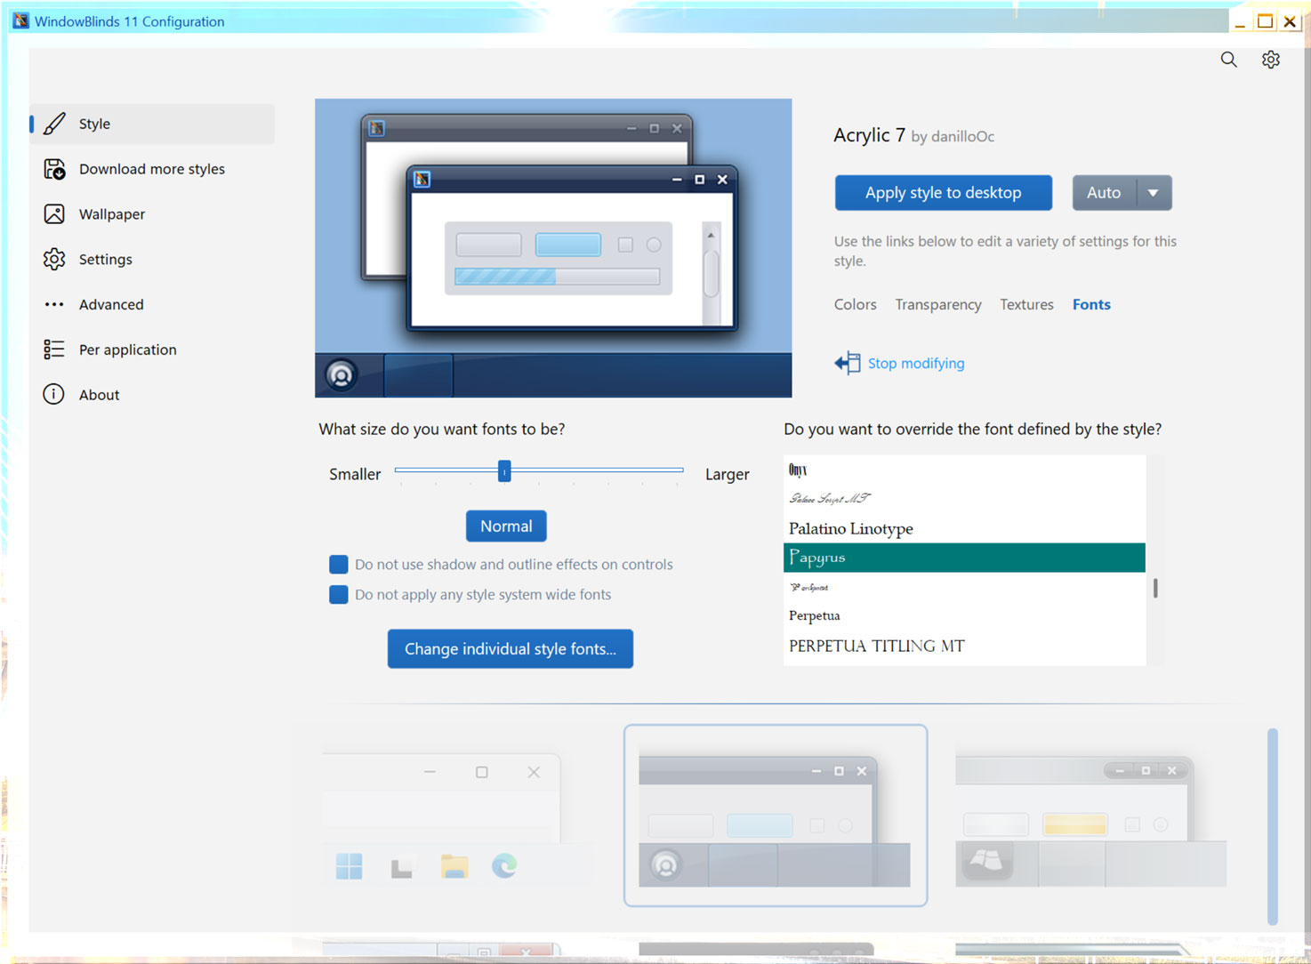Image resolution: width=1311 pixels, height=964 pixels.
Task: Click the style gallery vertical scrollbar
Action: coord(1273,827)
